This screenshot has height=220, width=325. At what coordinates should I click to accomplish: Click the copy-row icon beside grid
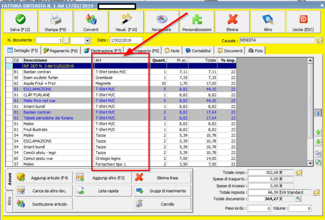point(318,153)
